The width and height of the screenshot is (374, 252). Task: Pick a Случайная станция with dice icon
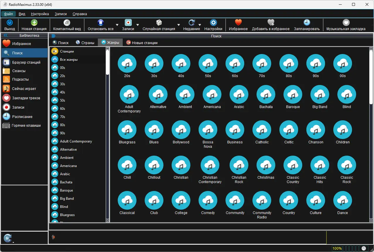pos(159,23)
